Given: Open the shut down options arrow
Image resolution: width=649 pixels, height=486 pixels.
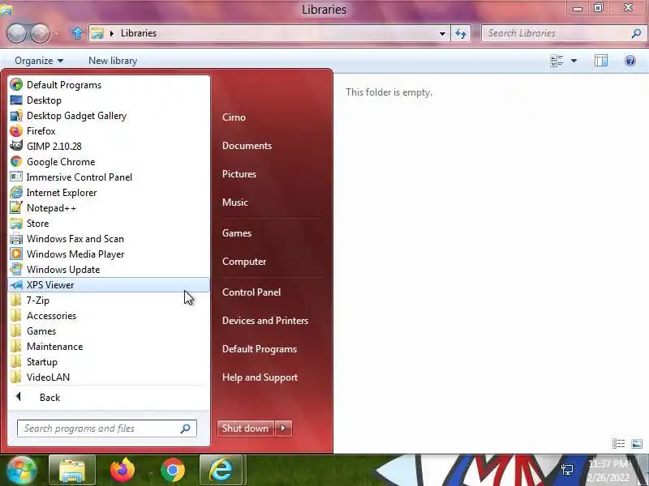Looking at the screenshot, I should click(x=283, y=428).
